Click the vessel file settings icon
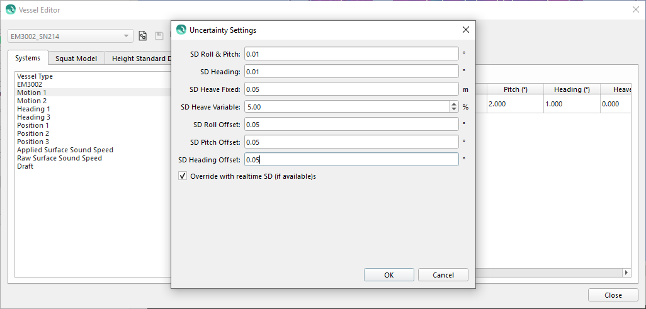646x309 pixels. [143, 36]
